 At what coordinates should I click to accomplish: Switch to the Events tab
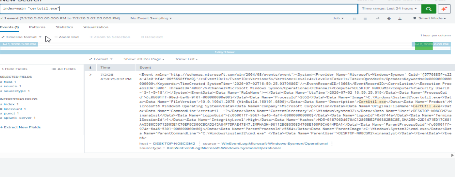click(10, 27)
